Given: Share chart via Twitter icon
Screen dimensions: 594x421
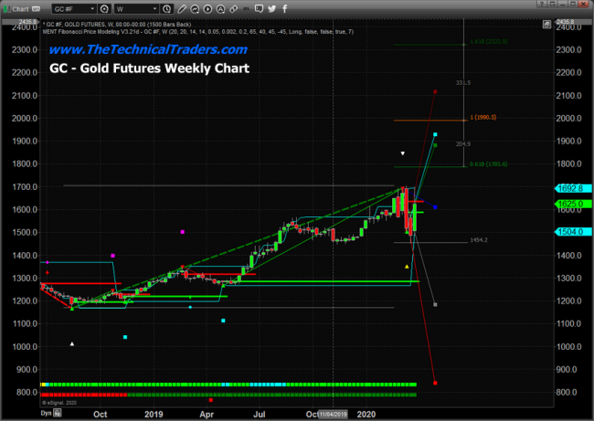Looking at the screenshot, I should 272,9.
